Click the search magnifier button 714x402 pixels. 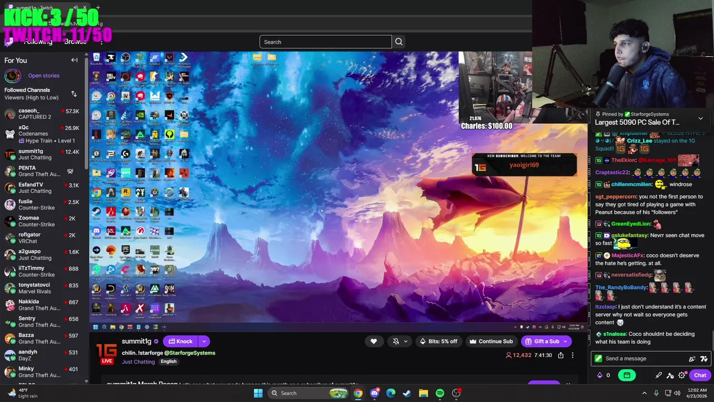click(x=399, y=42)
